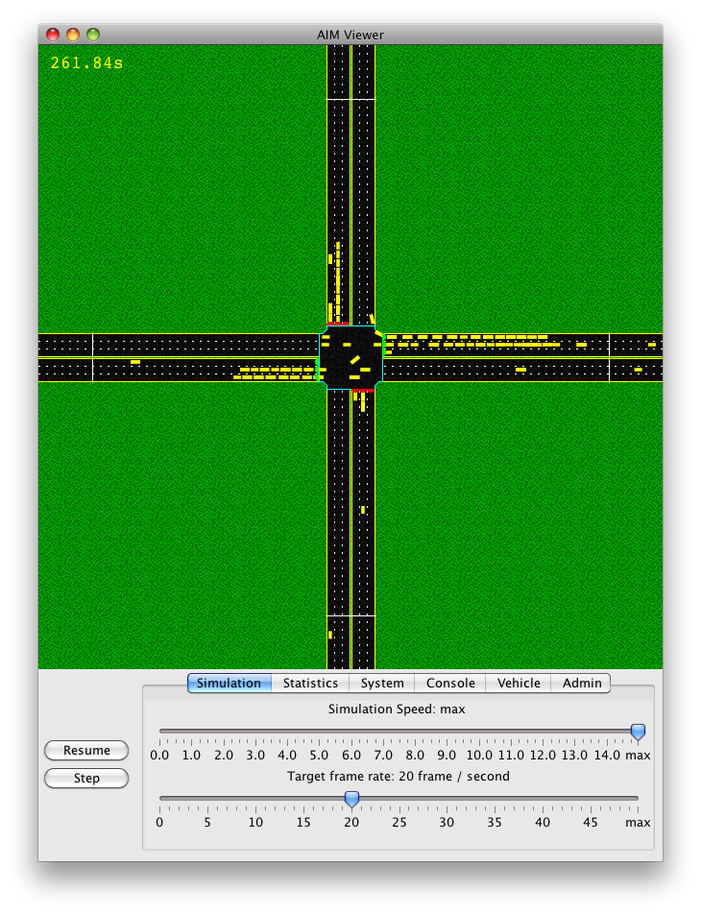
Task: Click the Resume button
Action: (x=86, y=751)
